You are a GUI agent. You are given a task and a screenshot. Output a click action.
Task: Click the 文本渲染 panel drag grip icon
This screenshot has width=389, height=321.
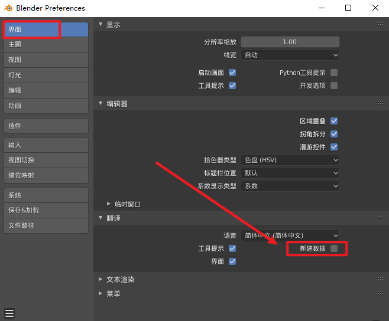pos(381,279)
